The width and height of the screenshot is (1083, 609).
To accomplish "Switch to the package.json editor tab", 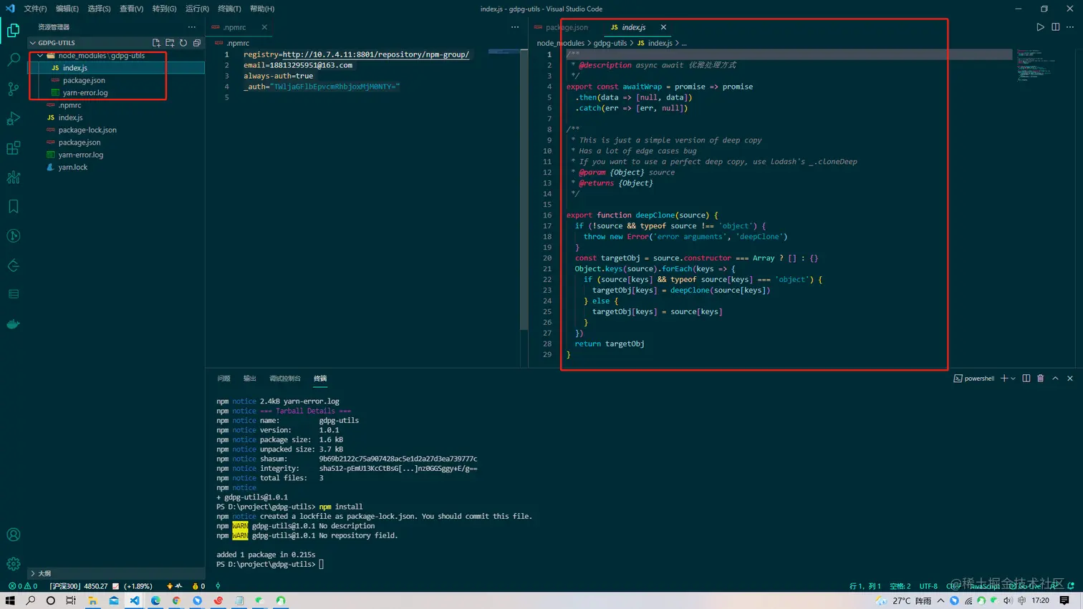I will tap(566, 27).
